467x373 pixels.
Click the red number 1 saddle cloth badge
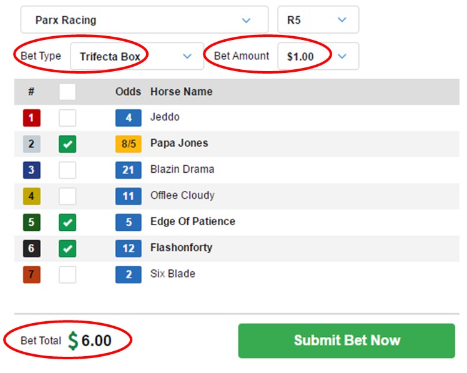point(32,118)
